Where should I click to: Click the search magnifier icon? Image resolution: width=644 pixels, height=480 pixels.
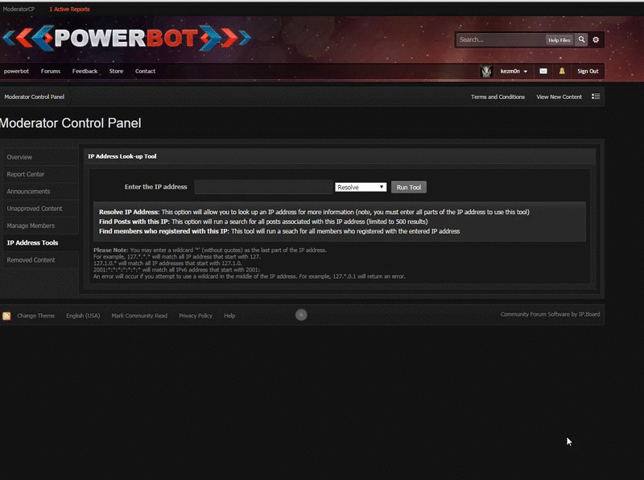pyautogui.click(x=581, y=39)
